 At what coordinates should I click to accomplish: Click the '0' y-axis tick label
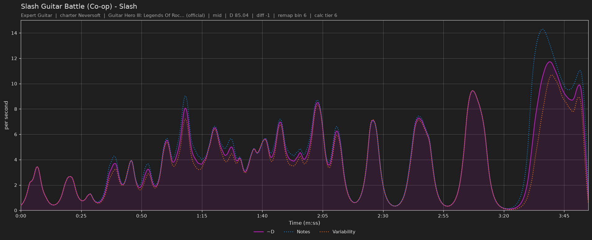click(16, 211)
